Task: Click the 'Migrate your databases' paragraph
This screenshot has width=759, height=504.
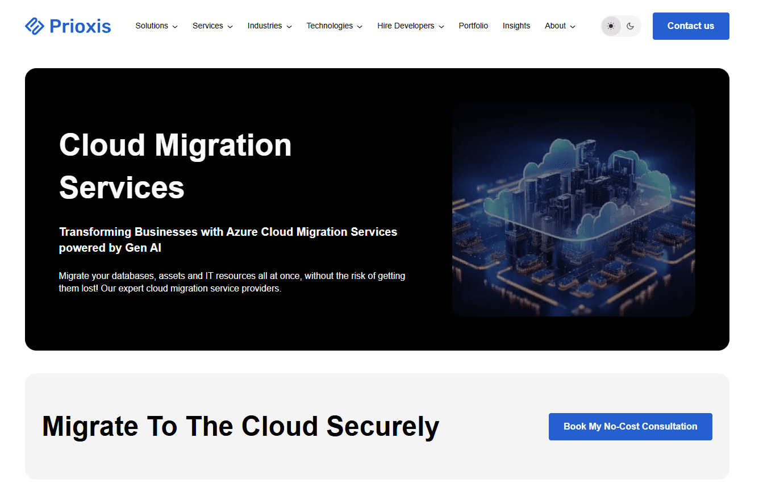Action: [232, 282]
